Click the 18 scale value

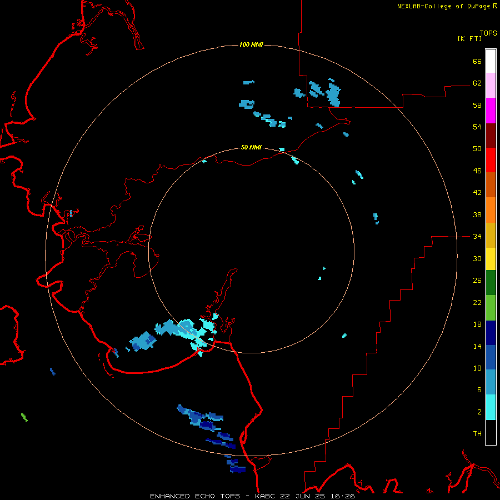pyautogui.click(x=477, y=324)
